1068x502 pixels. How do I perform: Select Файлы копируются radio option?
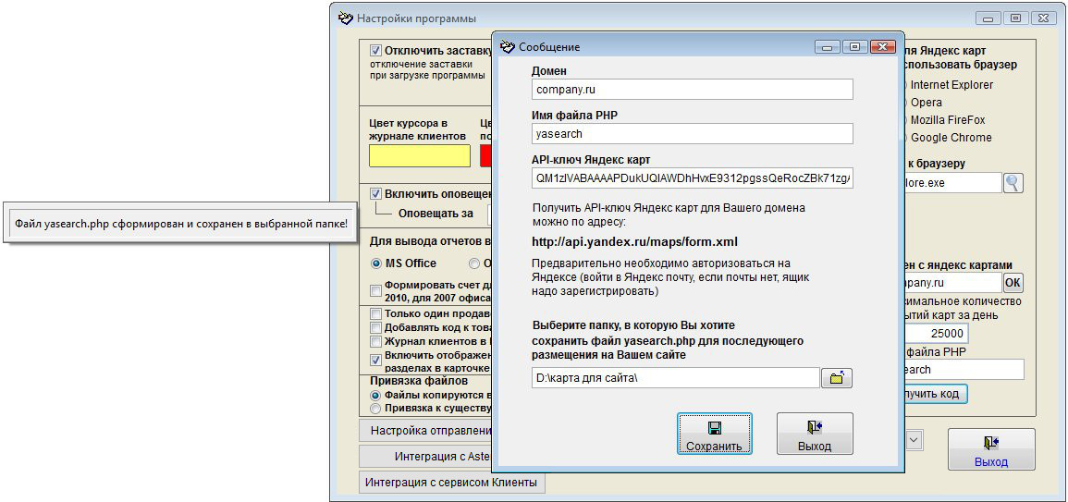tap(374, 395)
